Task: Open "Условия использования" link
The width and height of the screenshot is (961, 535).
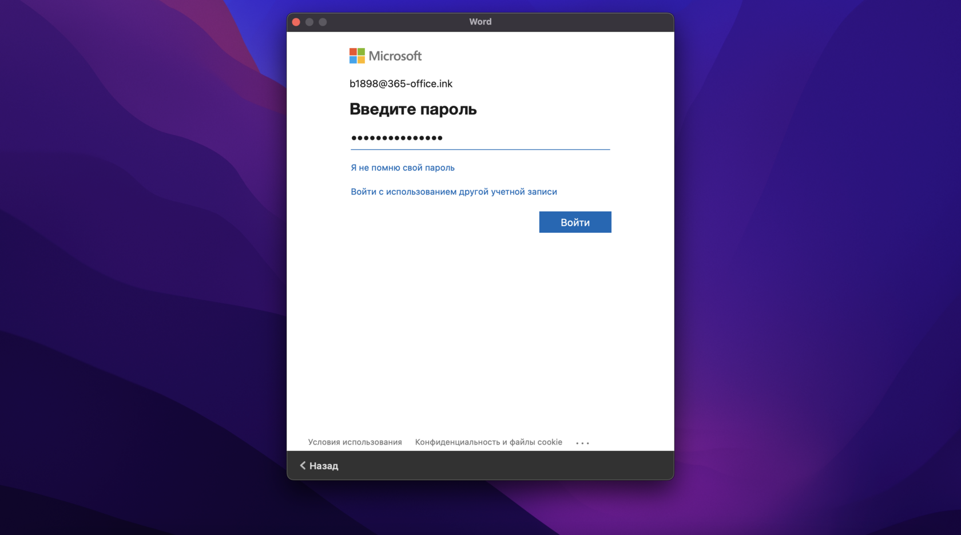Action: [355, 442]
